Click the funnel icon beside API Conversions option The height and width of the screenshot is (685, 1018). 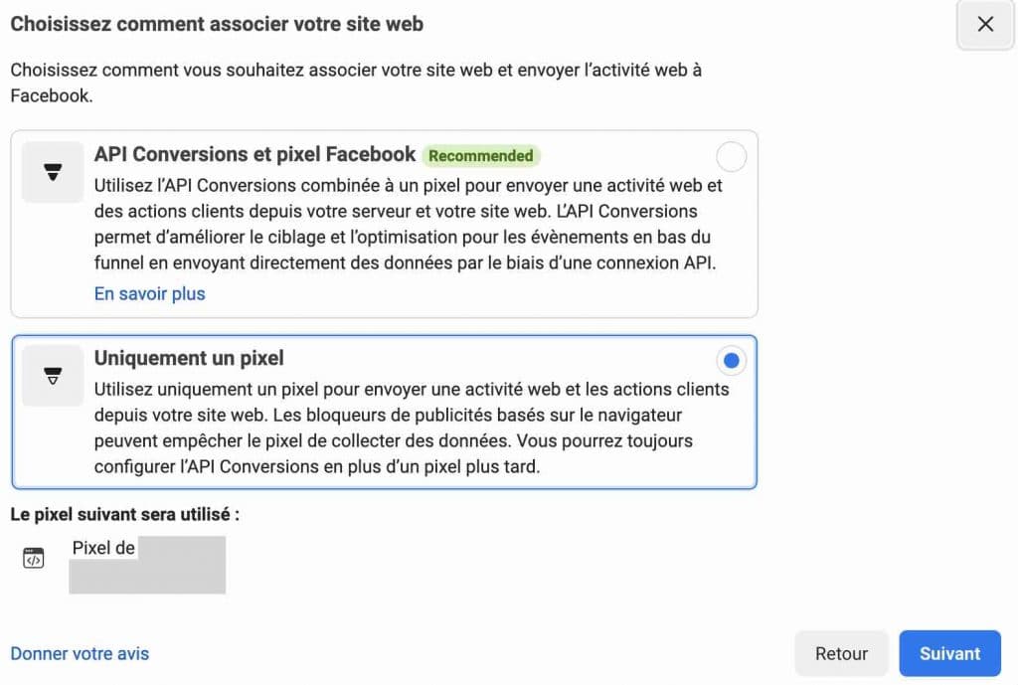(x=52, y=171)
